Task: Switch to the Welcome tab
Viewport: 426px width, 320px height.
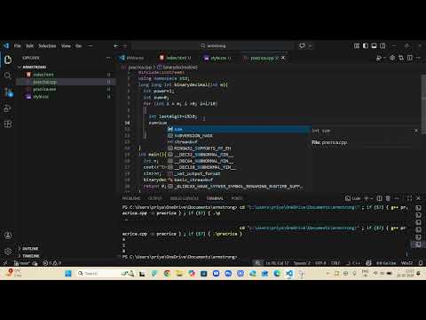Action: click(132, 58)
